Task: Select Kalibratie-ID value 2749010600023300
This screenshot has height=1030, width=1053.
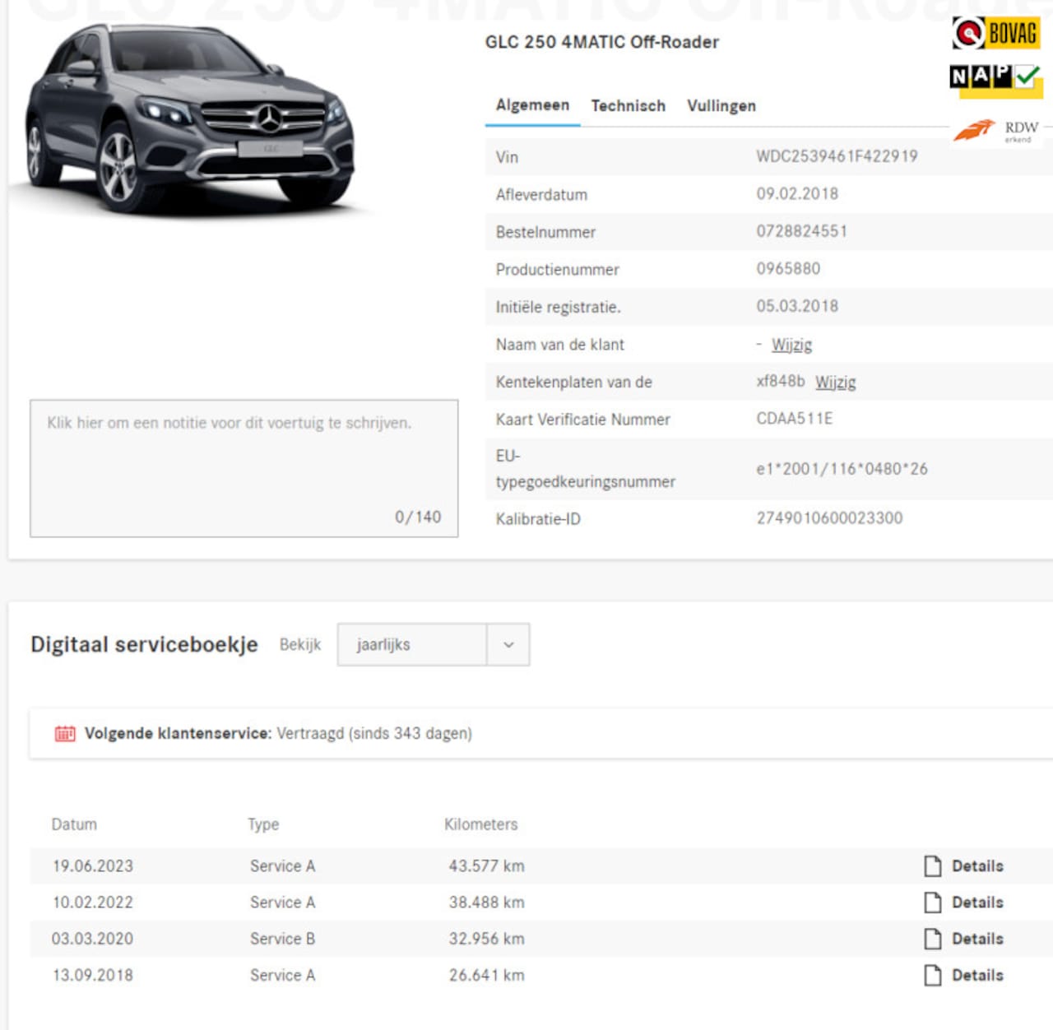Action: [829, 518]
